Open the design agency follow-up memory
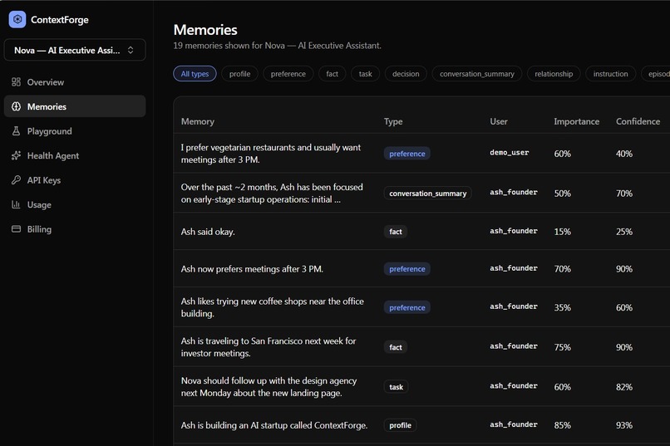Viewport: 670px width, 446px height. (421, 386)
